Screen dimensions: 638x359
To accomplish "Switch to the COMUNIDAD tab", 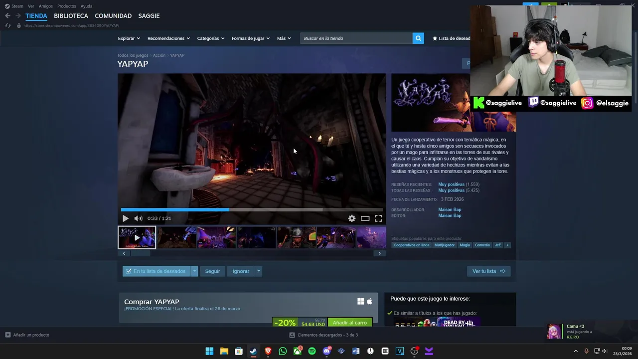I will click(113, 16).
